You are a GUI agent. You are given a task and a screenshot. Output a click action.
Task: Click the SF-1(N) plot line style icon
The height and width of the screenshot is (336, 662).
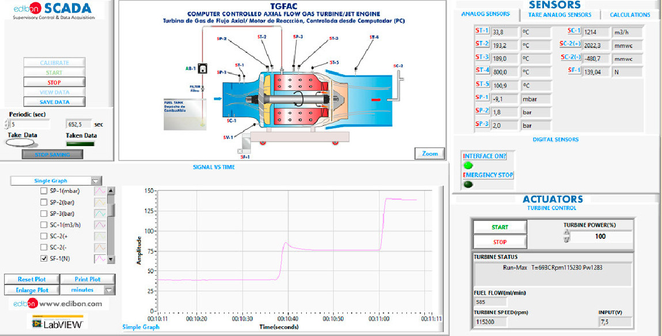(100, 259)
